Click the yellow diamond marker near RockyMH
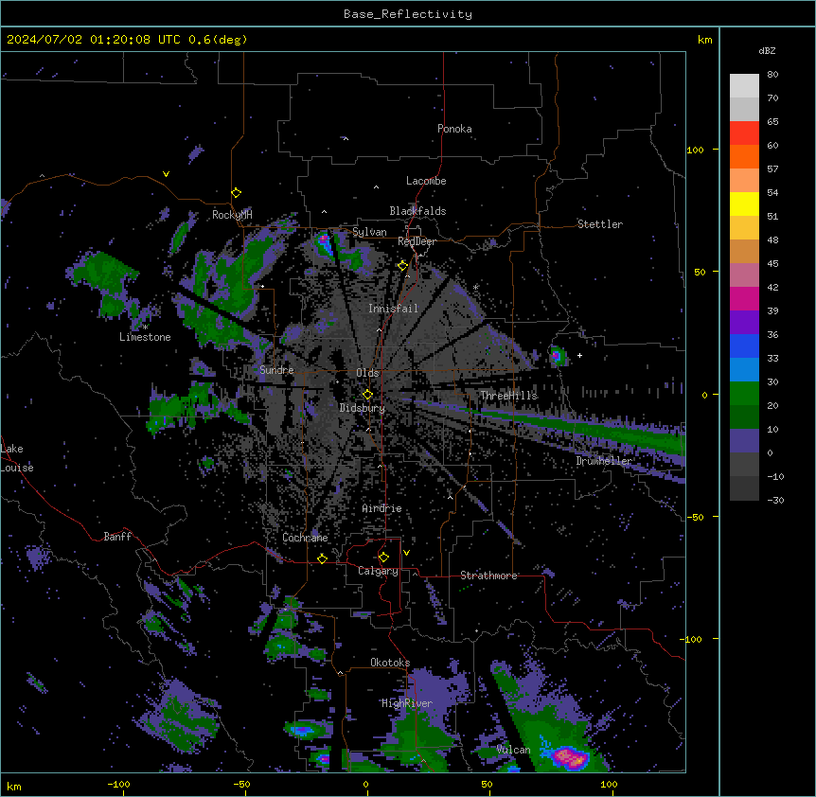The width and height of the screenshot is (816, 797). tap(236, 193)
